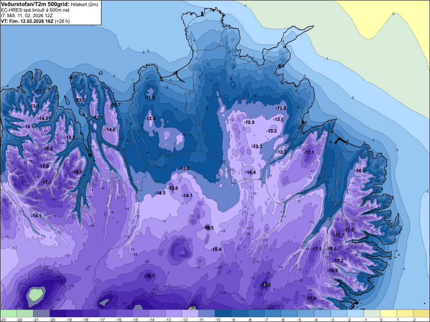Click the -8.7 temperature label
The height and width of the screenshot is (322, 430).
(72, 77)
